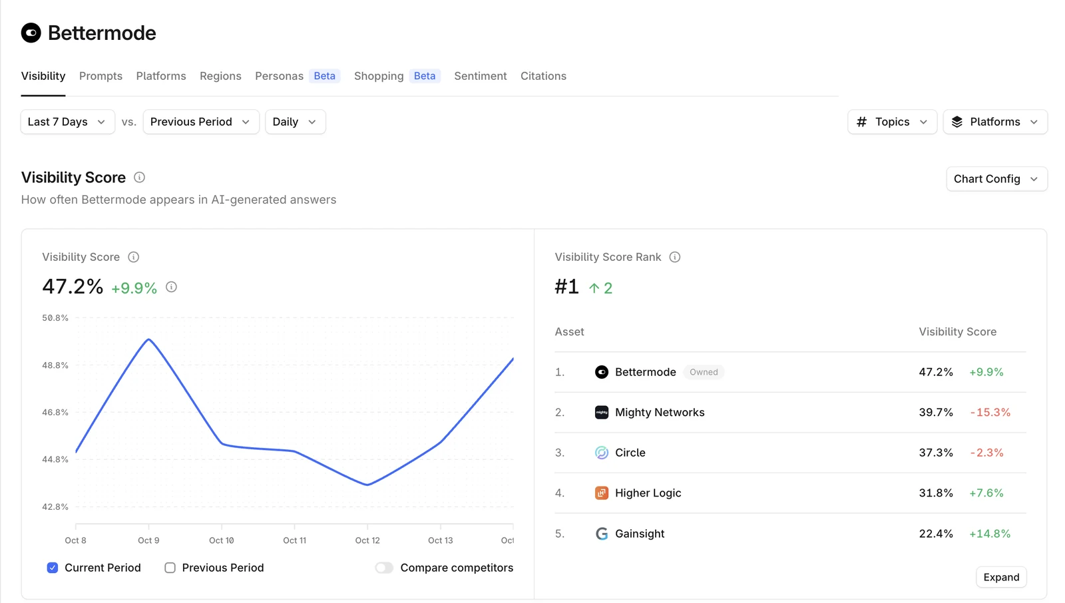
Task: Click the Higher Logic logo icon
Action: (x=602, y=493)
